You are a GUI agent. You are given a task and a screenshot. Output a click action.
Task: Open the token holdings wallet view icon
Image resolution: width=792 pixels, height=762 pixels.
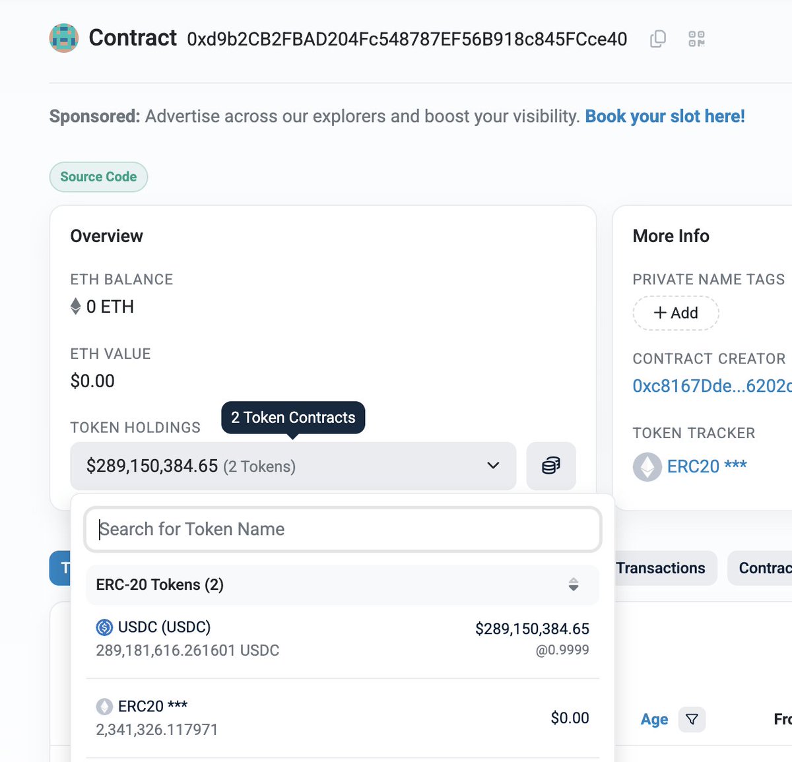coord(551,466)
